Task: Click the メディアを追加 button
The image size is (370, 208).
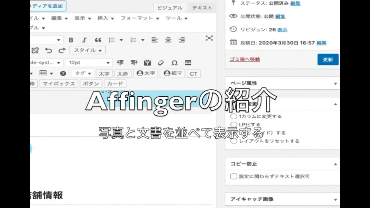Action: pos(48,6)
